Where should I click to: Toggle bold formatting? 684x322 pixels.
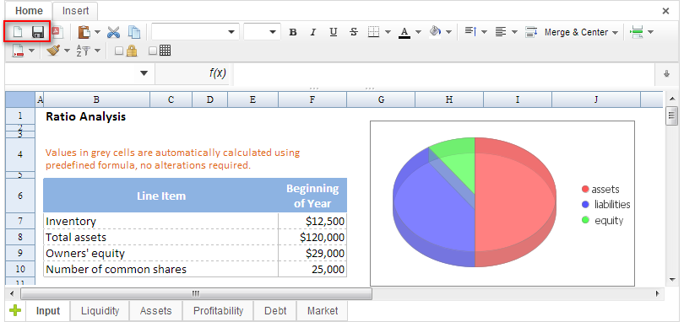click(x=293, y=32)
